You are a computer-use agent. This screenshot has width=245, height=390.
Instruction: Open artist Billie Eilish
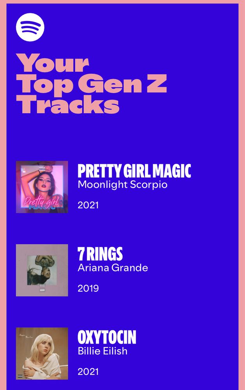pyautogui.click(x=102, y=351)
